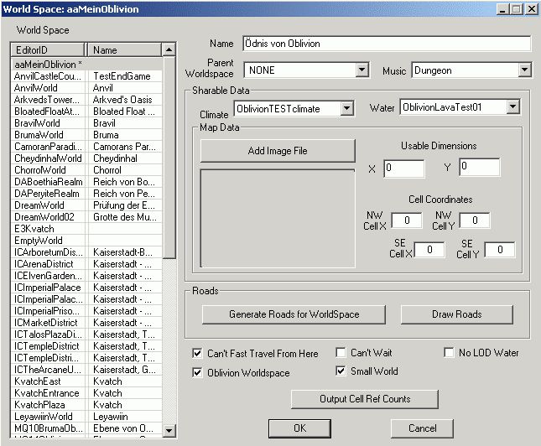Screen dimensions: 541x446
Task: Select the AnvilWorld row
Action: 87,88
